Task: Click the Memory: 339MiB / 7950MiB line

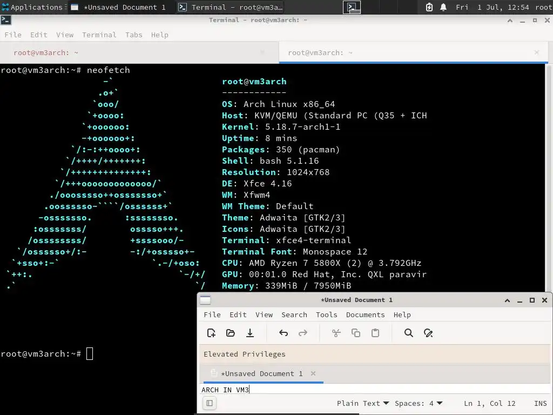Action: click(x=286, y=285)
